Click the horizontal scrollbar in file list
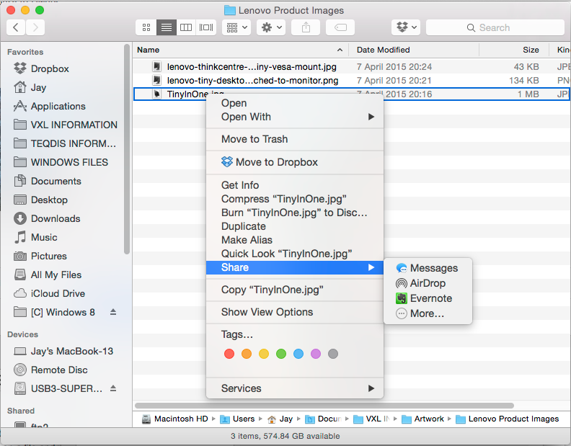Screen dimensions: 571x446 click(x=324, y=406)
